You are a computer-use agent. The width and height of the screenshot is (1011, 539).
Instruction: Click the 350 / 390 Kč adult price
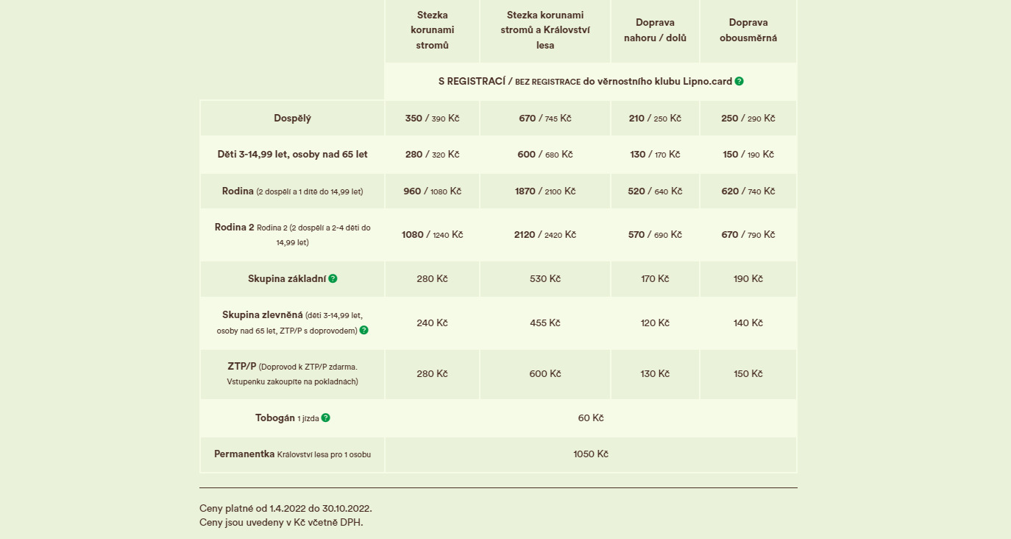(432, 118)
